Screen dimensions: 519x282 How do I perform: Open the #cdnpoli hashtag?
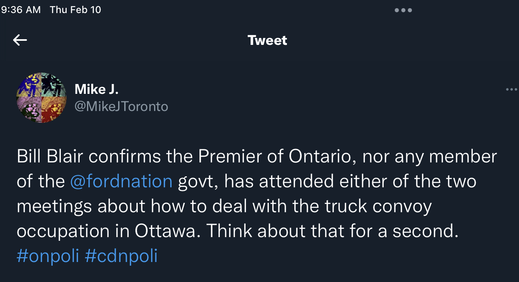(121, 256)
